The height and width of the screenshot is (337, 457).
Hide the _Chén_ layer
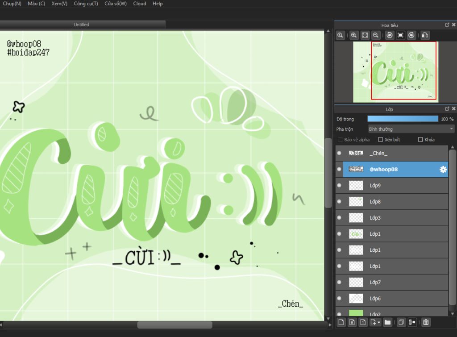coord(339,153)
